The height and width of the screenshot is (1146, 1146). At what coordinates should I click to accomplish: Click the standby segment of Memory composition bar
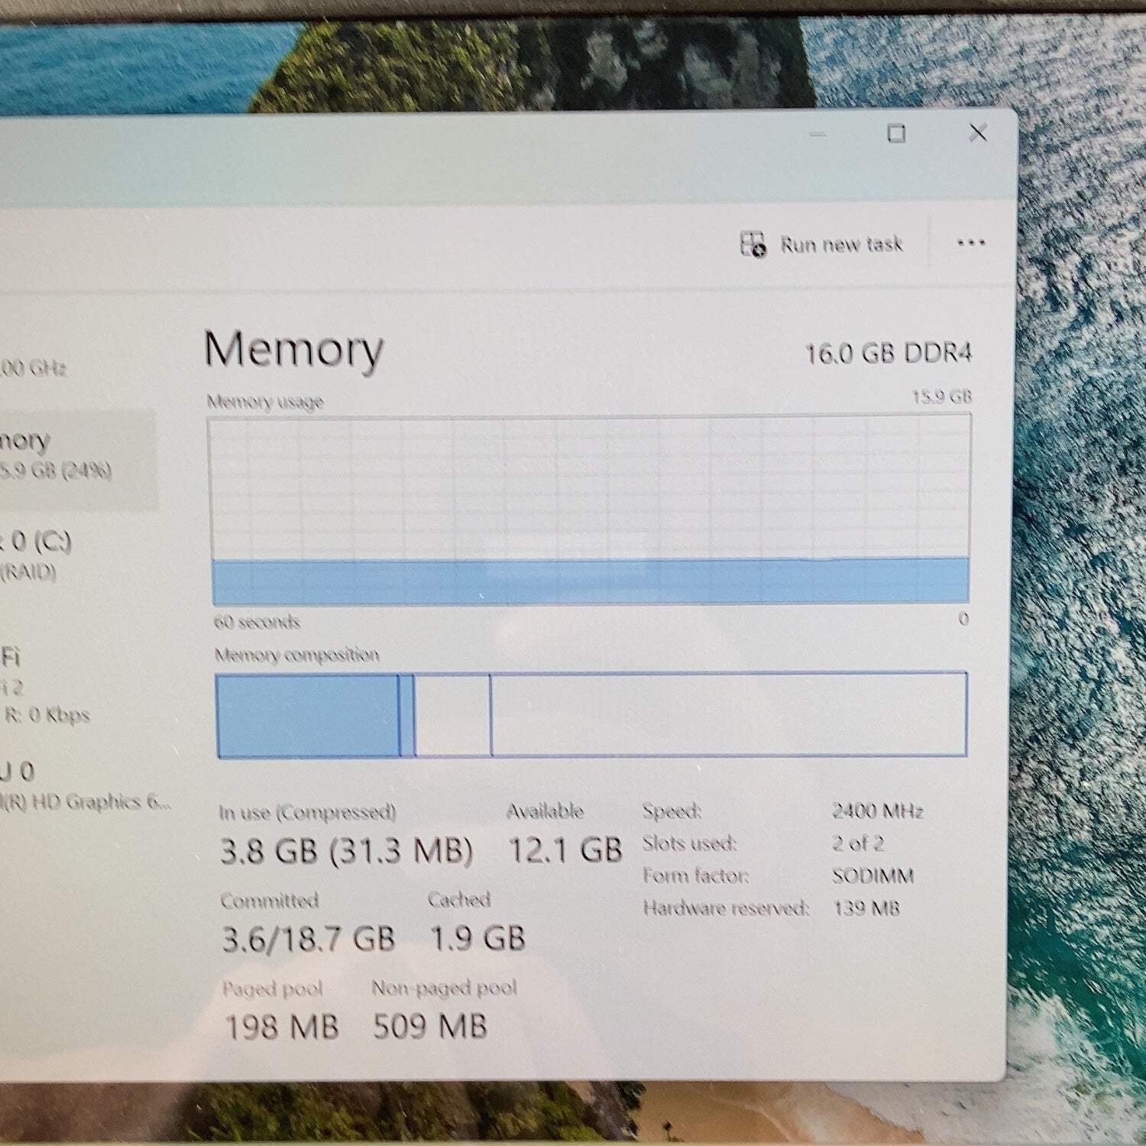point(452,715)
